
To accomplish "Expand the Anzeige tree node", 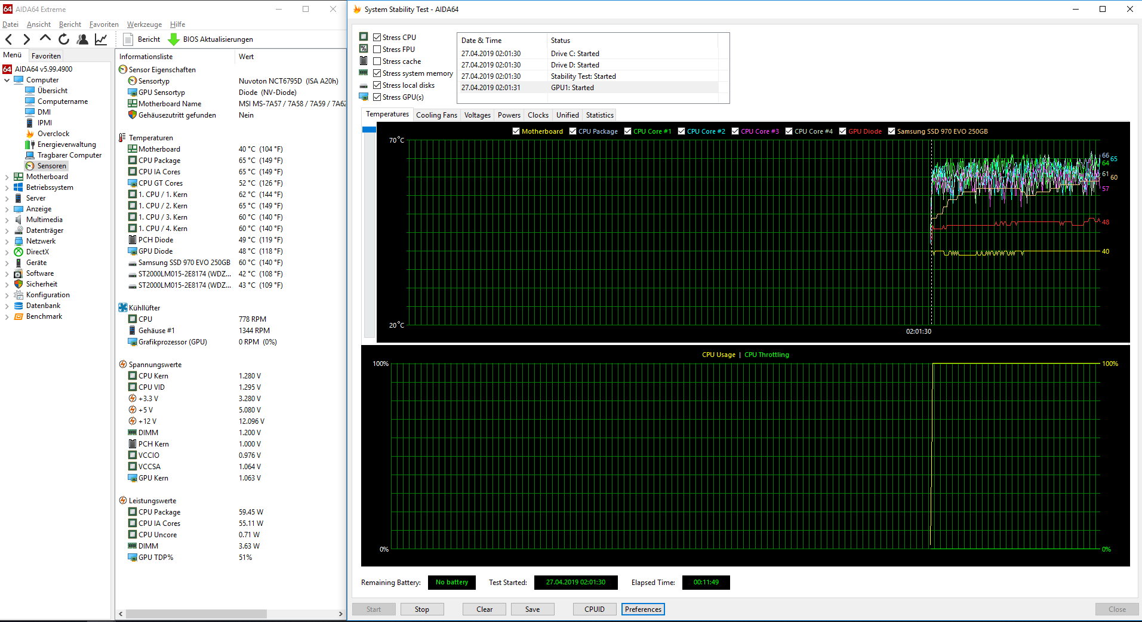I will pyautogui.click(x=7, y=209).
